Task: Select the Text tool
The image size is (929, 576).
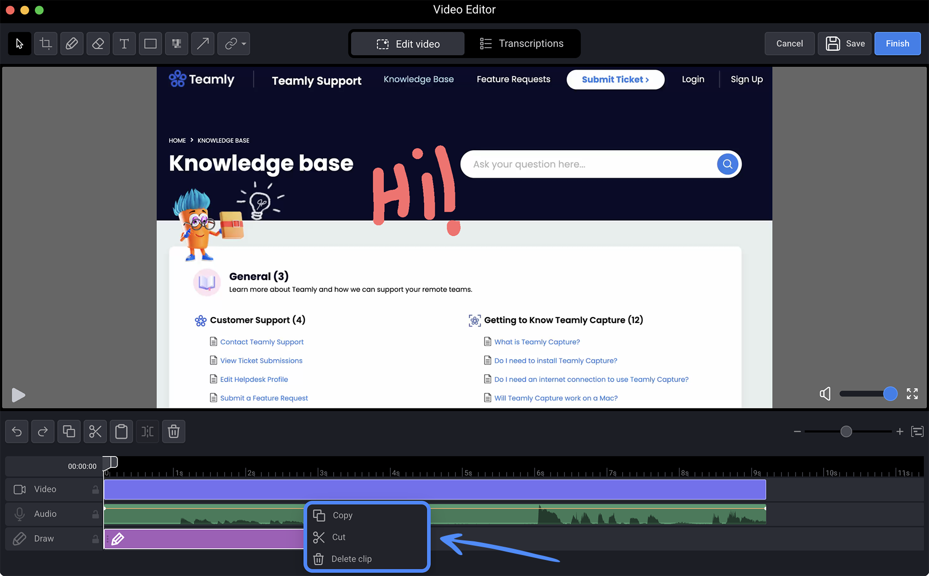Action: point(124,44)
